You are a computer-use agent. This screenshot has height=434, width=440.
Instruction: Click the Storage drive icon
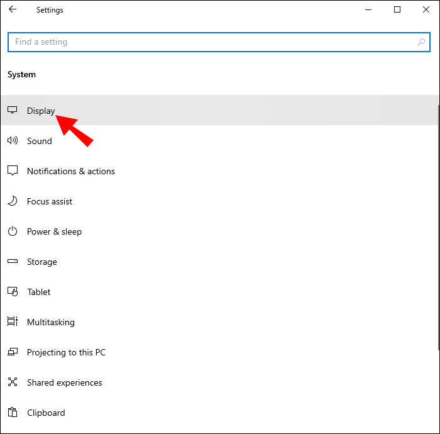tap(13, 262)
